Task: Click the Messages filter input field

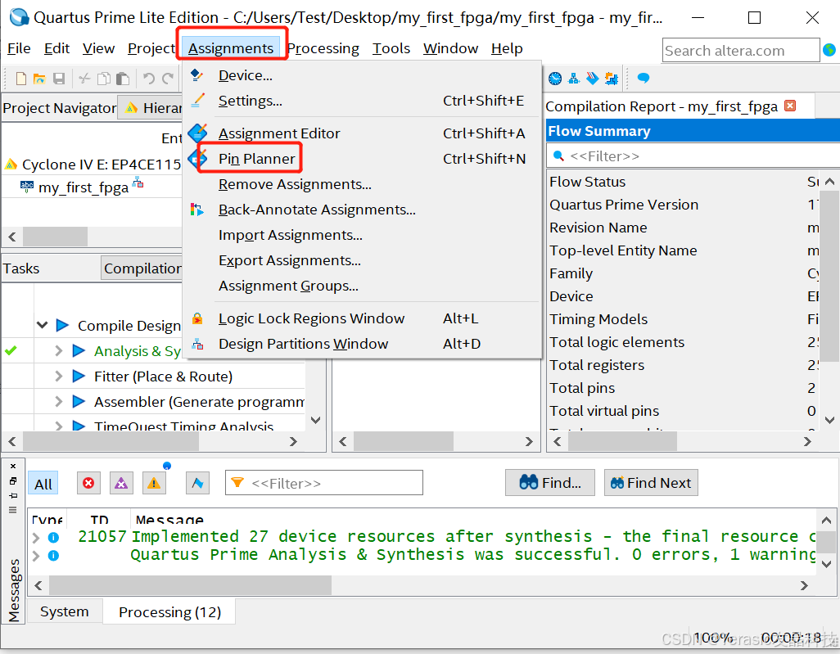Action: 324,483
